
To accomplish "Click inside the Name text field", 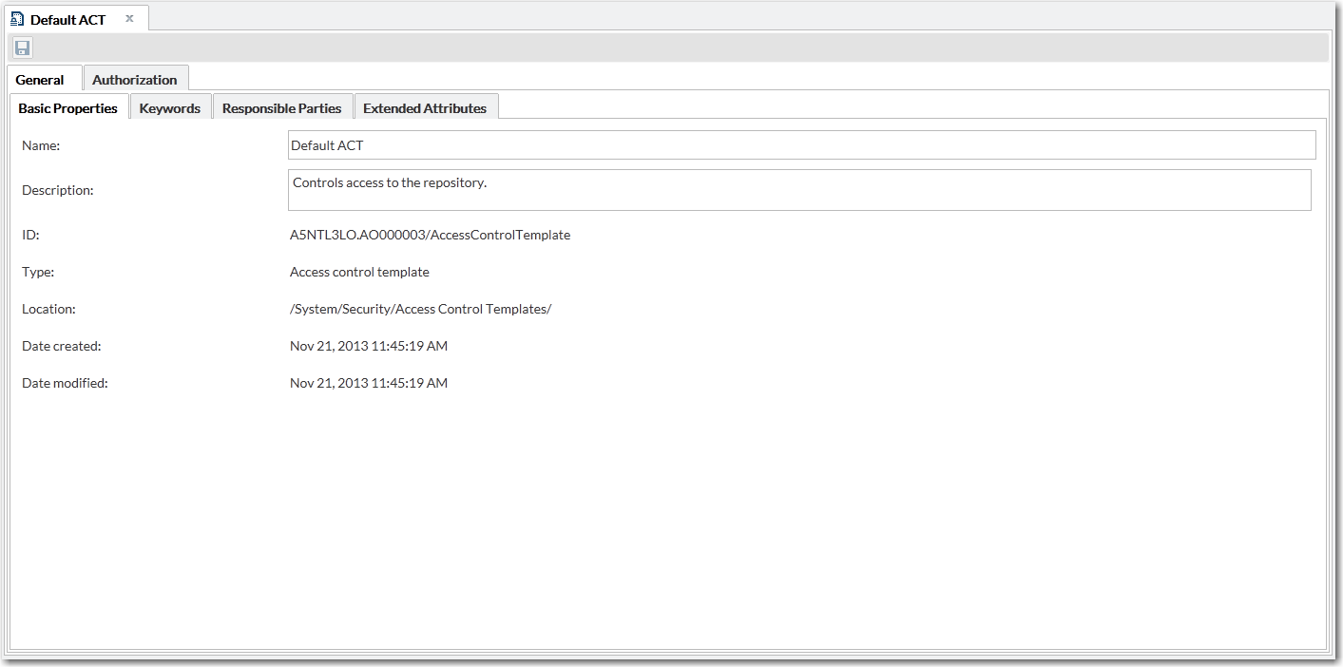I will tap(800, 144).
